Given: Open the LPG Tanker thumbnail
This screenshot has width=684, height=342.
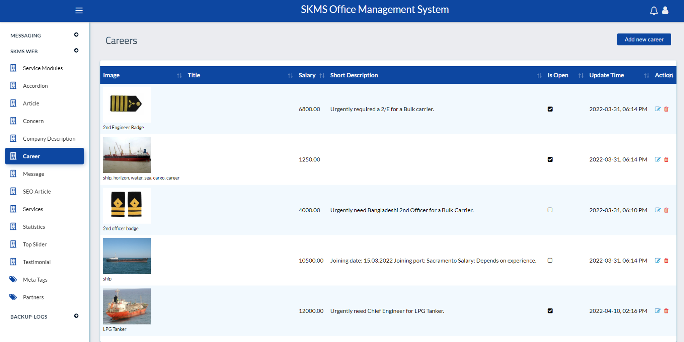Looking at the screenshot, I should tap(127, 306).
